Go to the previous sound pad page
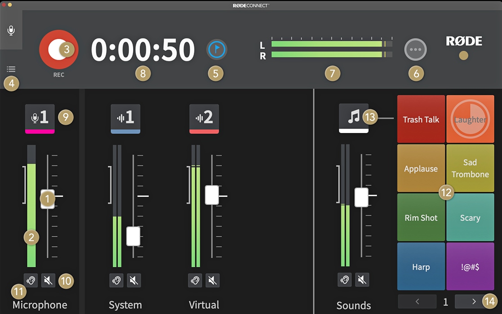Image resolution: width=502 pixels, height=314 pixels. [x=417, y=301]
